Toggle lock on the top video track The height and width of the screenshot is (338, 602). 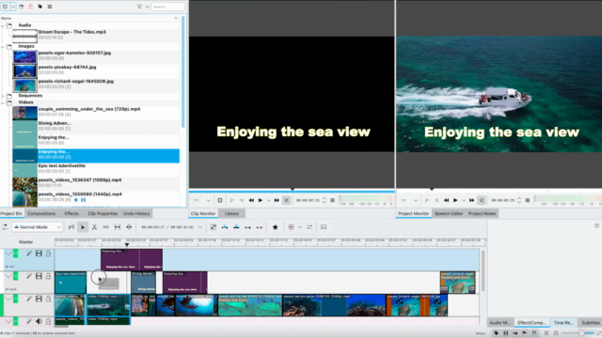coord(48,253)
